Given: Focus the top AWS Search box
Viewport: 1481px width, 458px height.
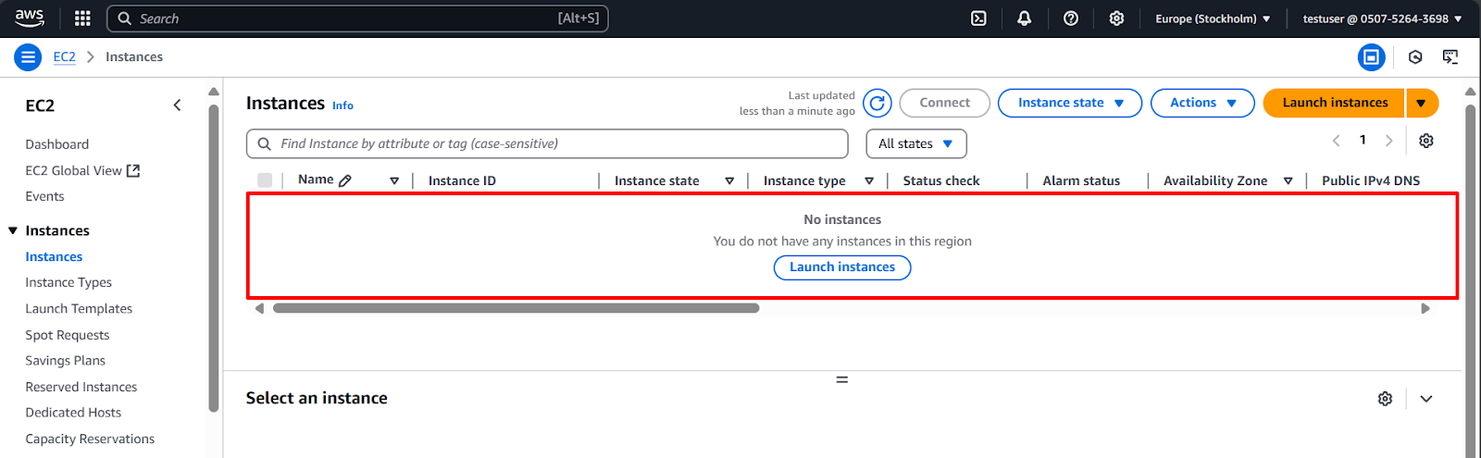Looking at the screenshot, I should click(x=357, y=19).
